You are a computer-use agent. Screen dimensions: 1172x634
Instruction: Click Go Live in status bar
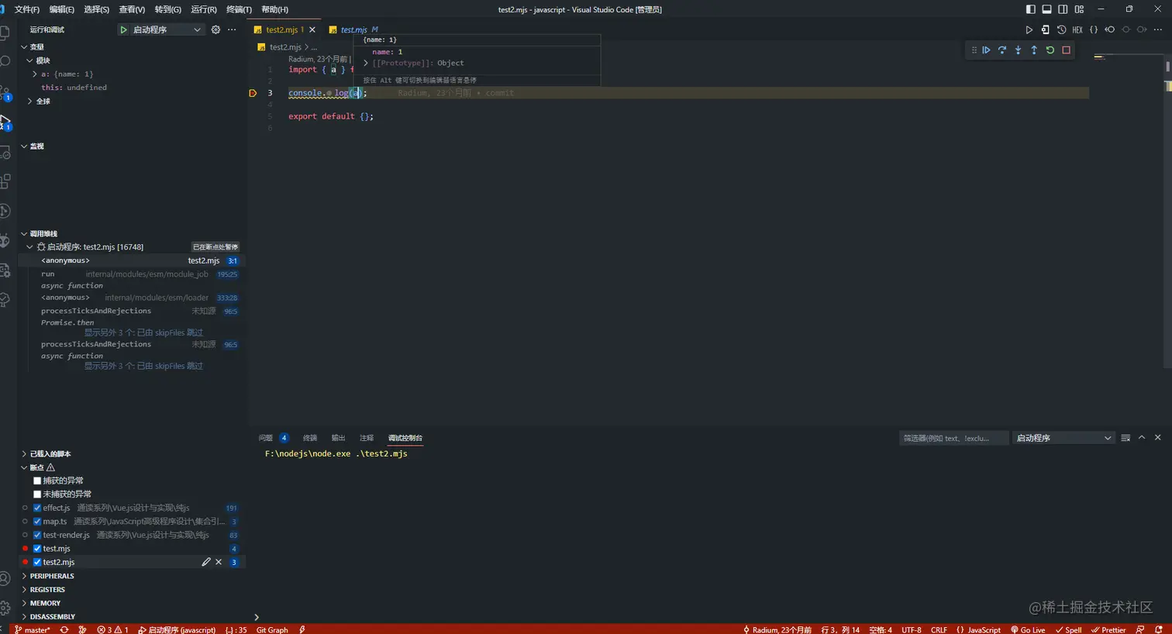(x=1028, y=629)
